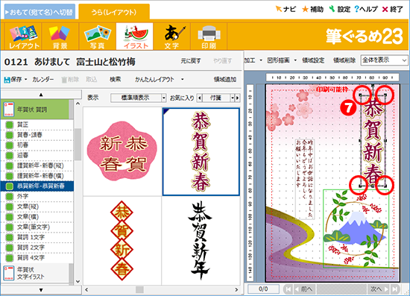Open the 設定 settings icon
This screenshot has width=410, height=296.
pyautogui.click(x=332, y=9)
